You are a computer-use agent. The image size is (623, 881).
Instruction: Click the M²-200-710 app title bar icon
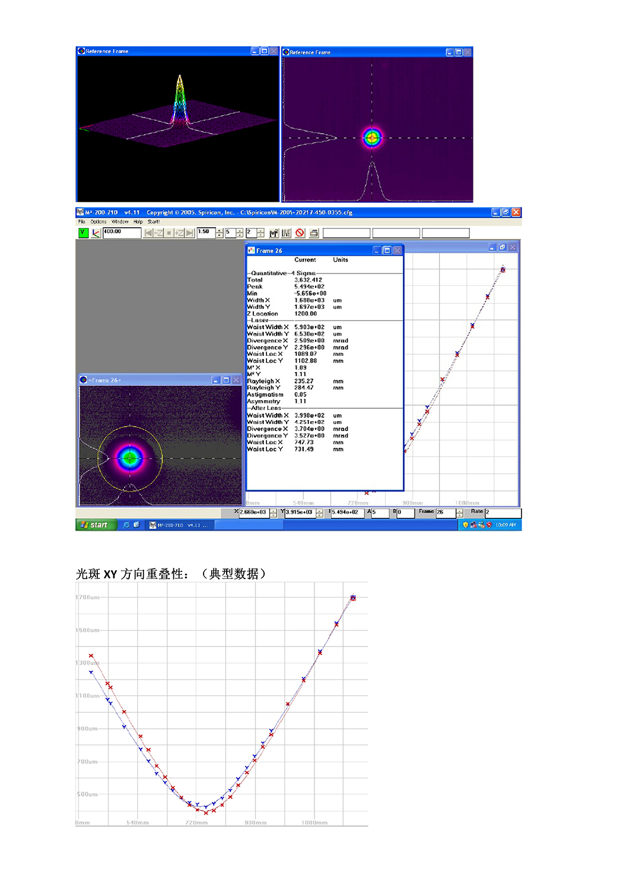click(x=80, y=212)
